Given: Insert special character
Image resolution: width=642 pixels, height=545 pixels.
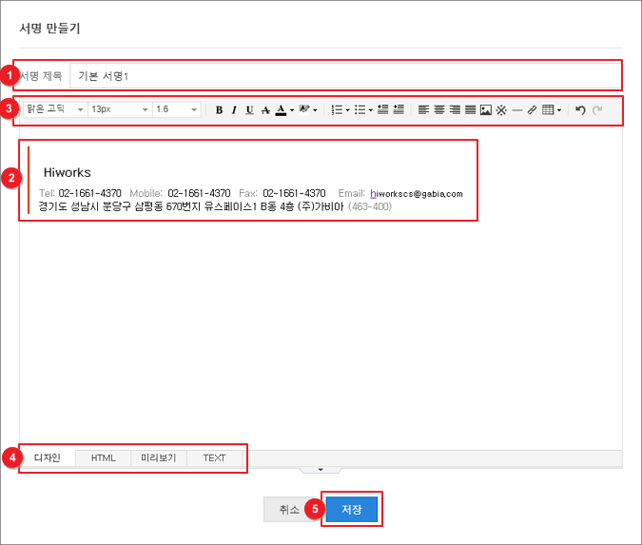Looking at the screenshot, I should click(501, 109).
